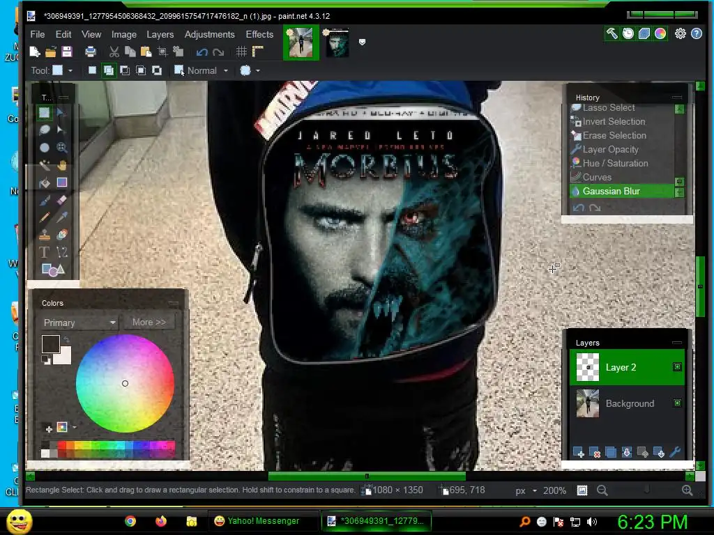Image resolution: width=714 pixels, height=535 pixels.
Task: Select the Shapes tool
Action: click(53, 270)
